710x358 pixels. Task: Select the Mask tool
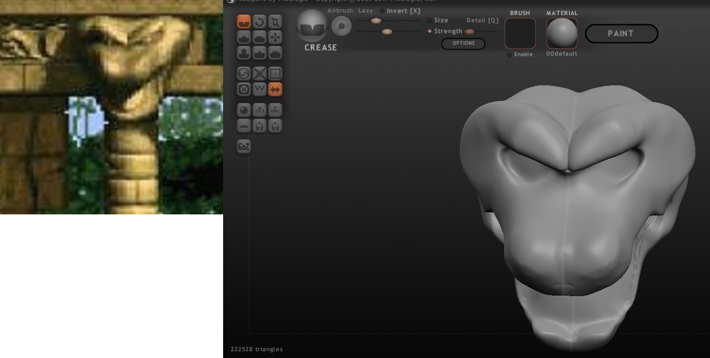[x=244, y=89]
